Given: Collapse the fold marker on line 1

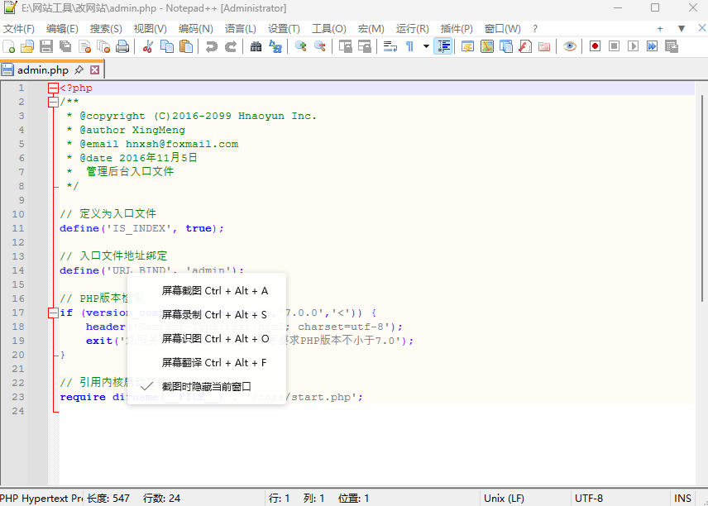Looking at the screenshot, I should tap(53, 88).
